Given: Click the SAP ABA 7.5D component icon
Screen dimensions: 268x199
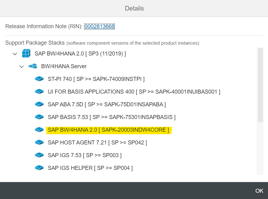Looking at the screenshot, I should [x=39, y=104].
